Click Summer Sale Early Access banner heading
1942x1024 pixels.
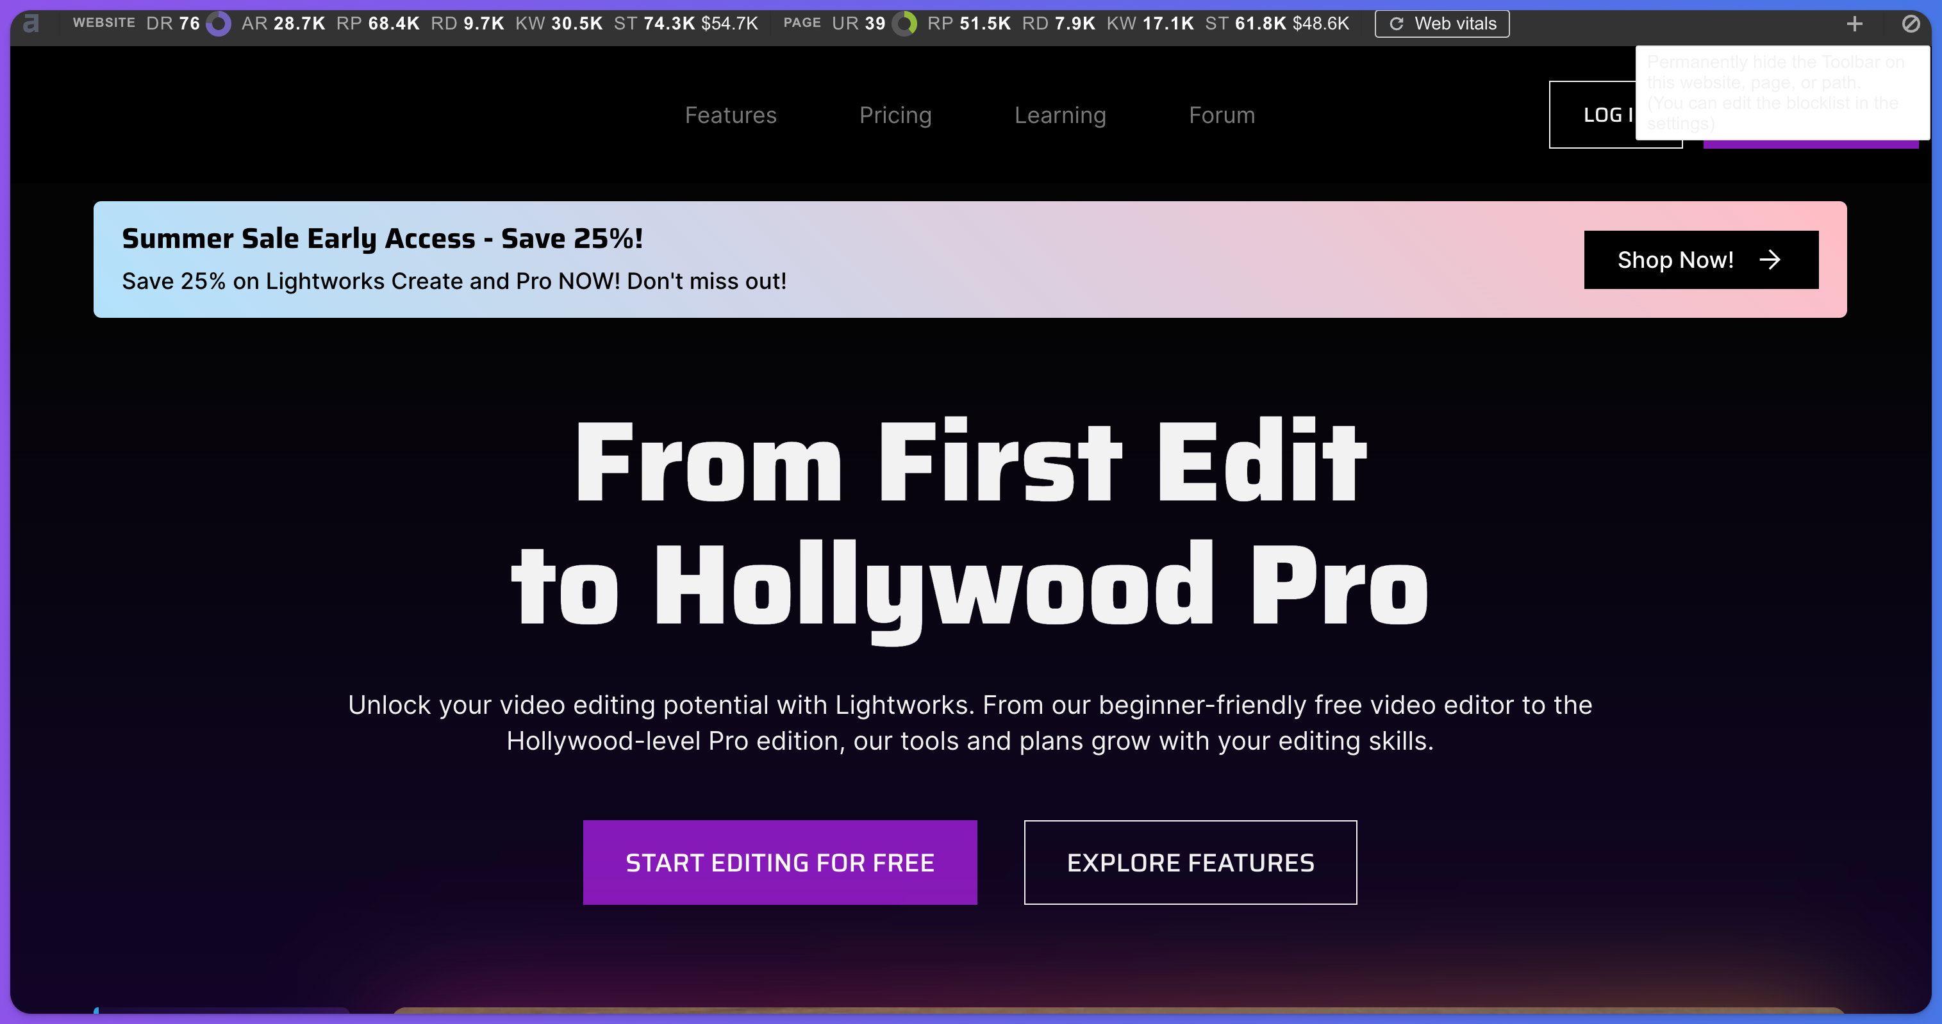(382, 238)
